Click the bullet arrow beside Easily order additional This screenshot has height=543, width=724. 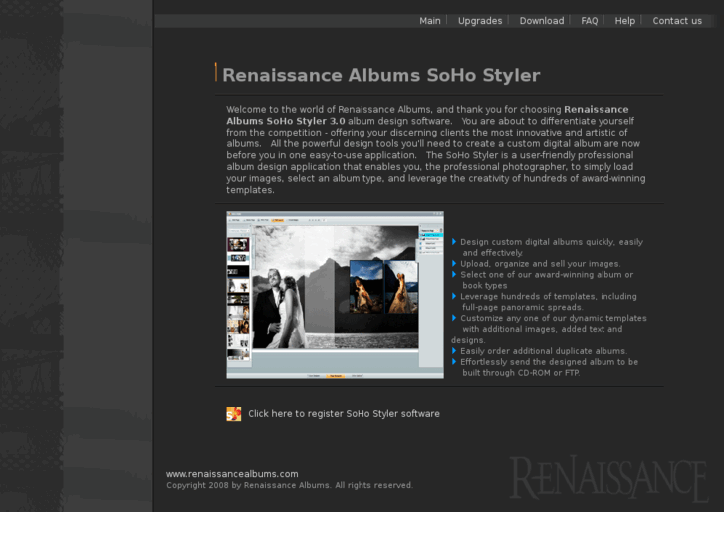(454, 351)
